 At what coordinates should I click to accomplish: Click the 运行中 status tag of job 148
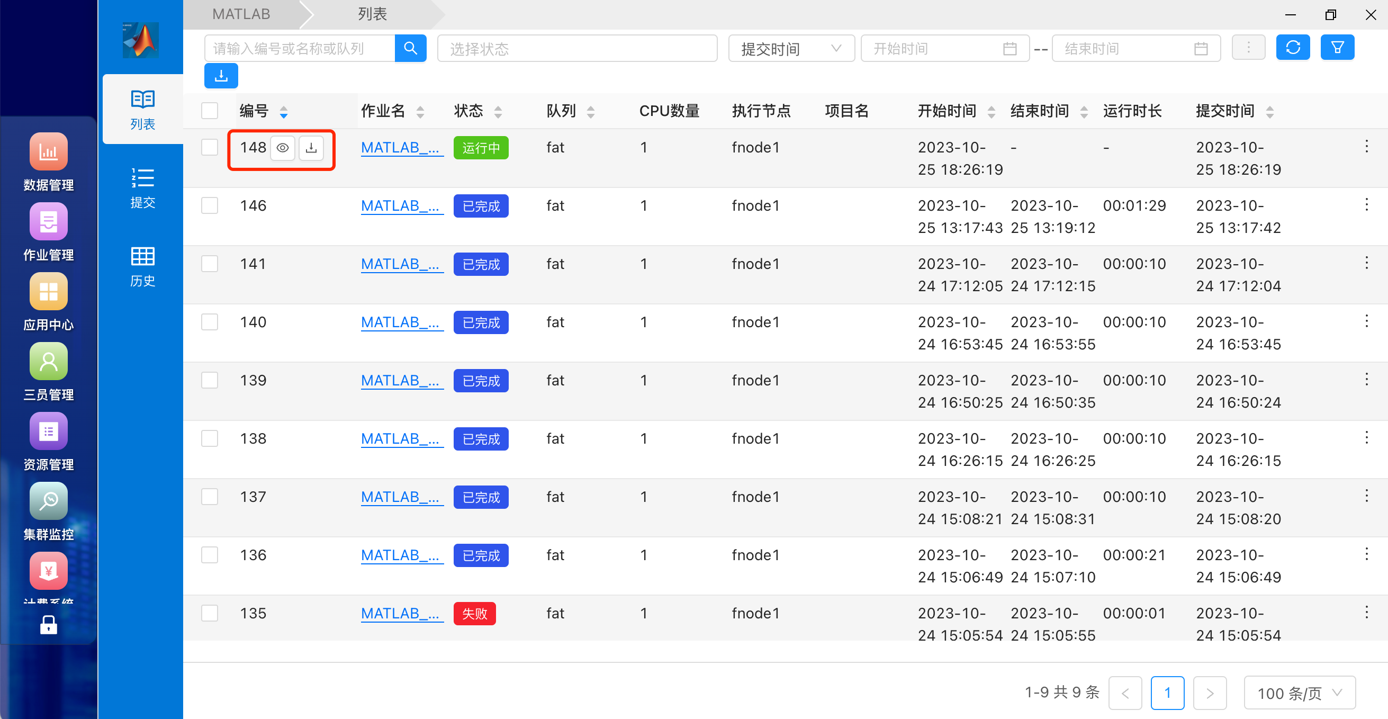481,148
